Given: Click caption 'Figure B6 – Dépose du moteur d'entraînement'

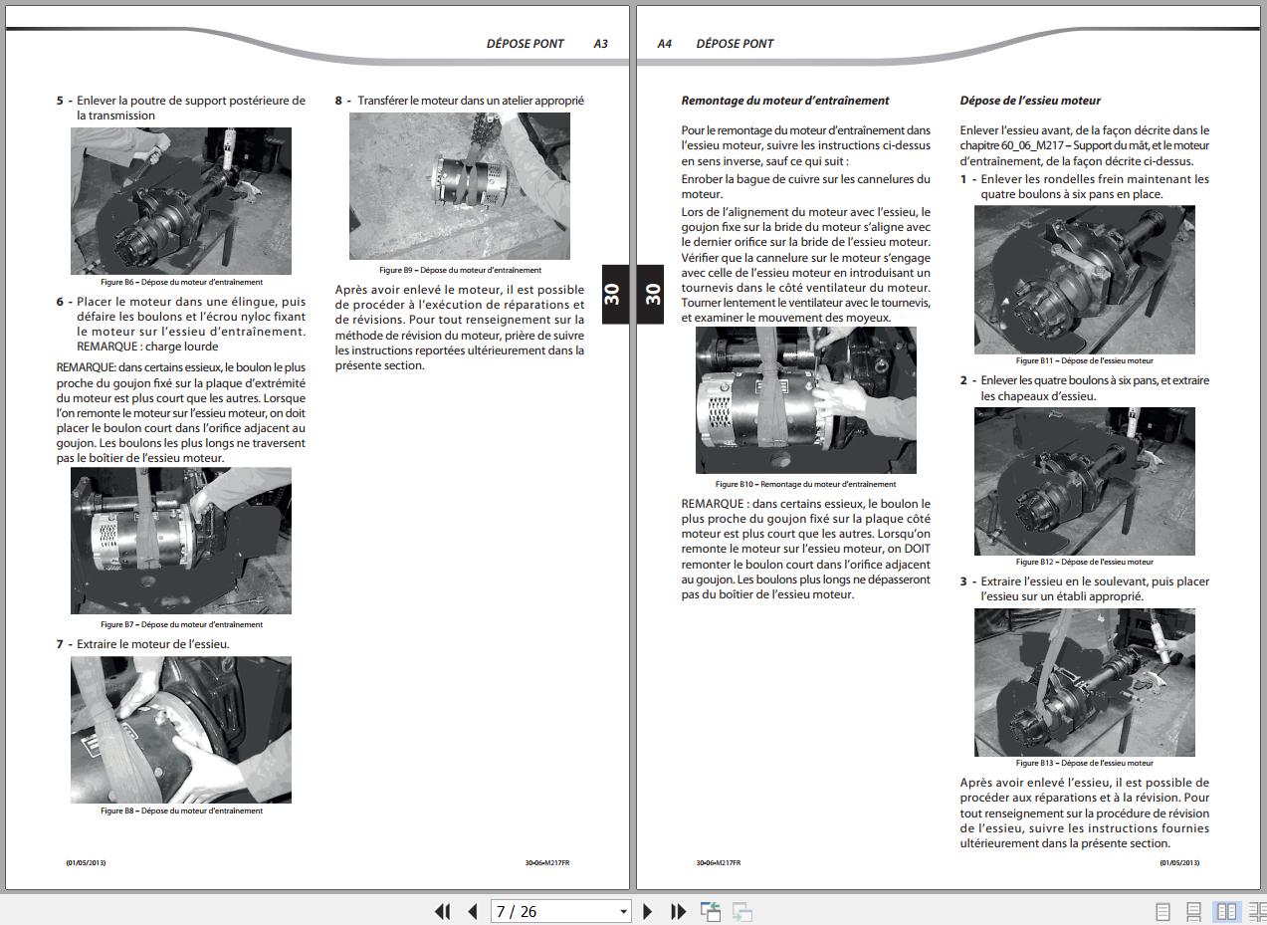Looking at the screenshot, I should [181, 282].
